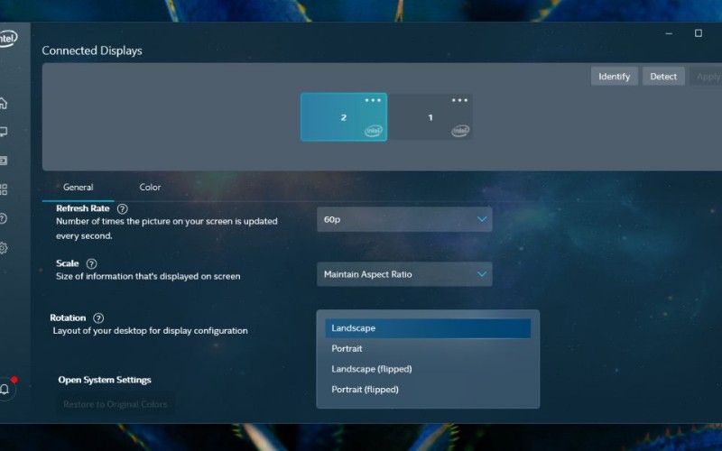
Task: Open the notifications bell icon
Action: pos(5,389)
